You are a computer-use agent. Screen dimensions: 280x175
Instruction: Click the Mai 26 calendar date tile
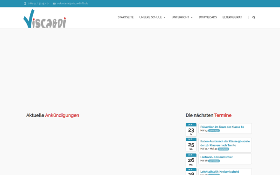coord(191,160)
